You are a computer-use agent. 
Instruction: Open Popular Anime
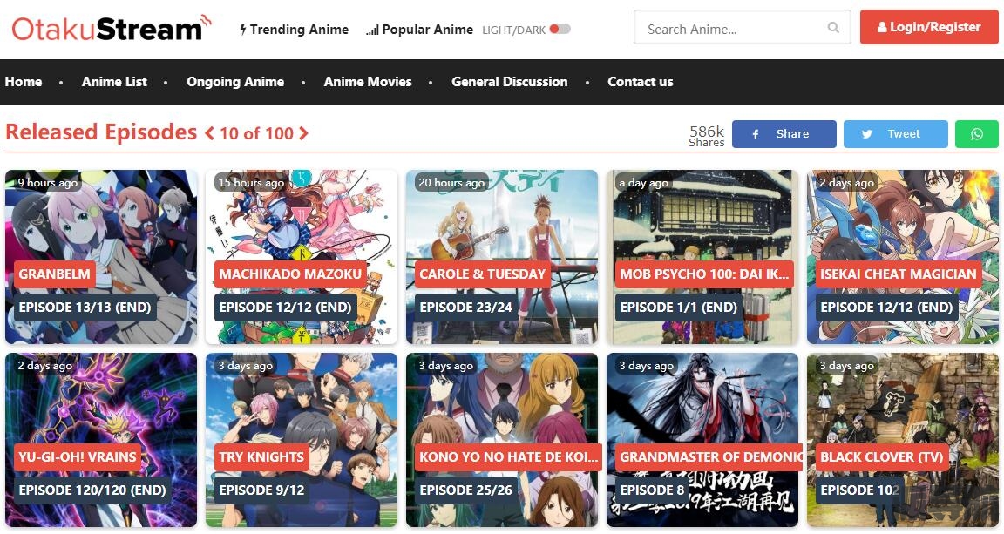click(x=419, y=30)
